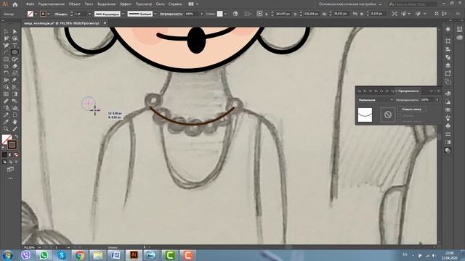Image resolution: width=465 pixels, height=261 pixels.
Task: Select the Blend tool
Action: tap(15, 101)
